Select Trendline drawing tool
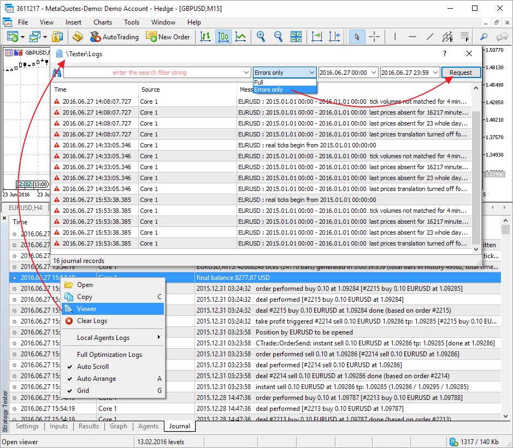This screenshot has width=513, height=448. [430, 37]
